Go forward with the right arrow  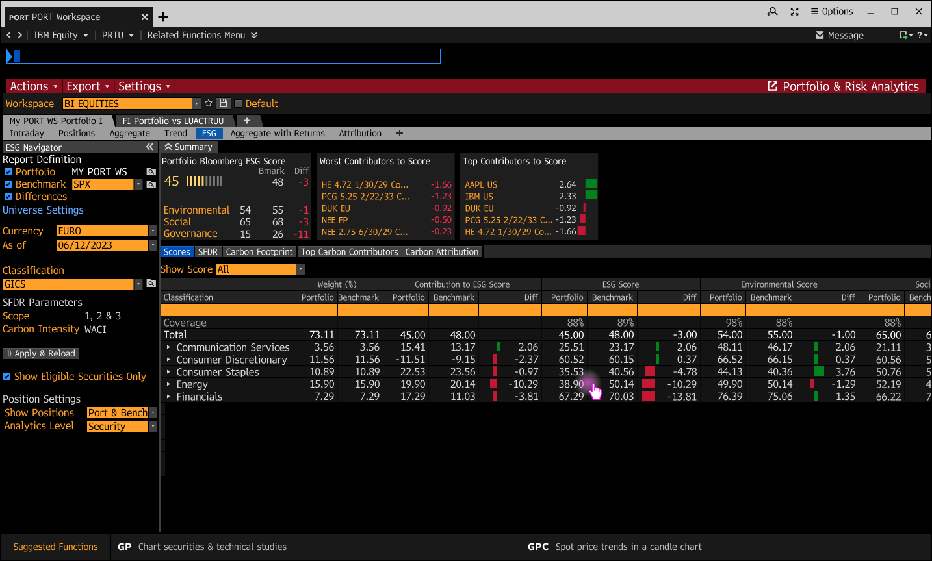(x=20, y=35)
